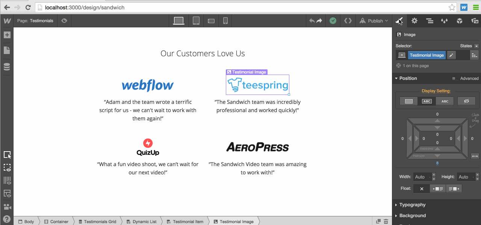Screen dimensions: 481x225
Task: Select Testimonial Item in the breadcrumb
Action: tap(185, 222)
